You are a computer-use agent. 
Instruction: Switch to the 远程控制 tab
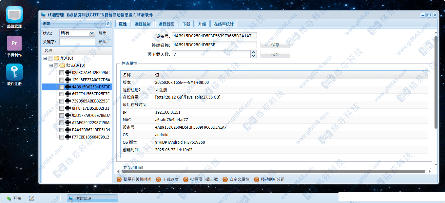[143, 24]
